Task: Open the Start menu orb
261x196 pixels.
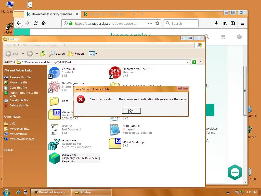Action: [6, 192]
